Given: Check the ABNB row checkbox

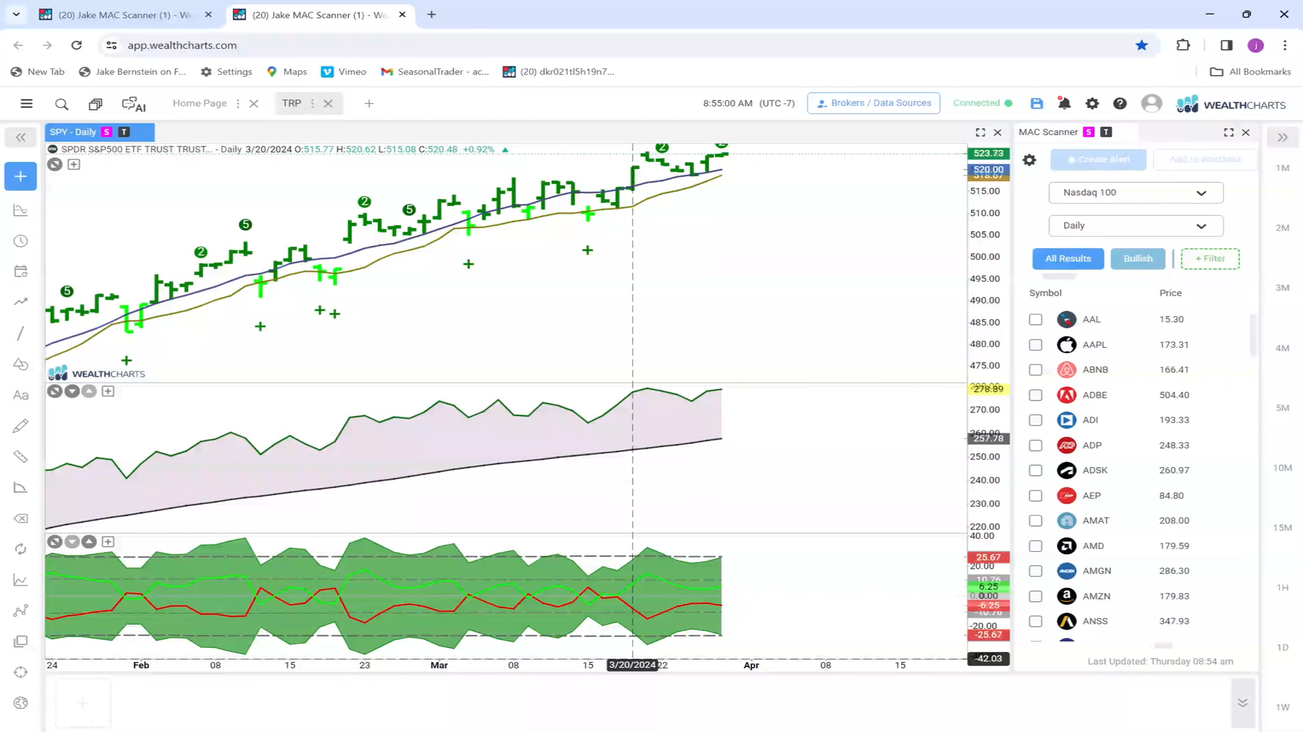Looking at the screenshot, I should [x=1035, y=370].
